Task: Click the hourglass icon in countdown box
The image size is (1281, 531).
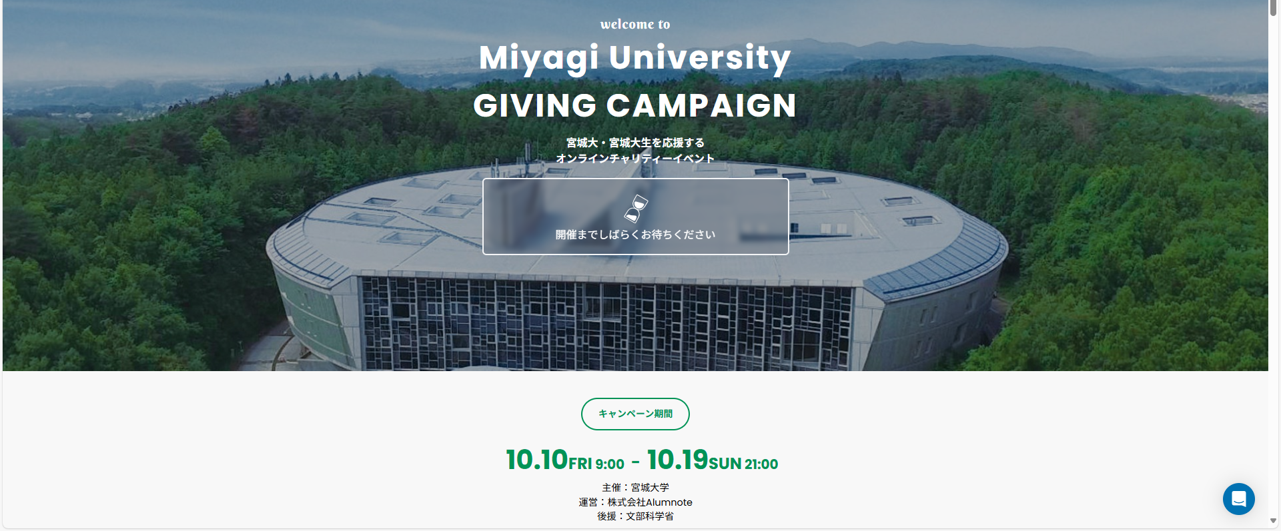Action: pyautogui.click(x=636, y=209)
